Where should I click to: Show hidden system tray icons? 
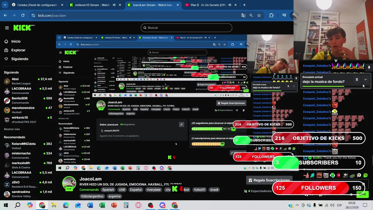click(x=297, y=205)
